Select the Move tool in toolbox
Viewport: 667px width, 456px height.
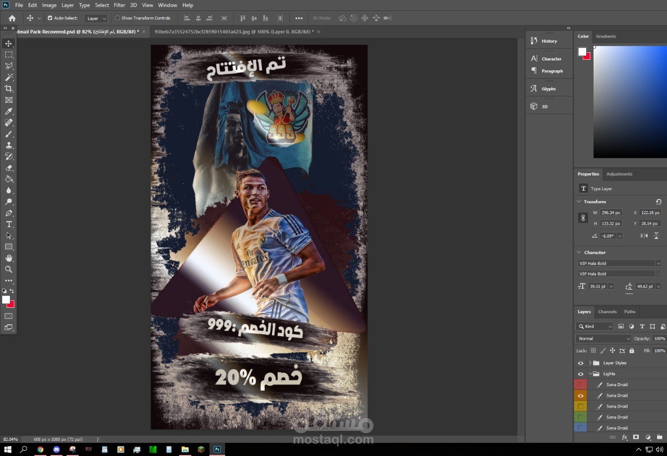point(9,43)
